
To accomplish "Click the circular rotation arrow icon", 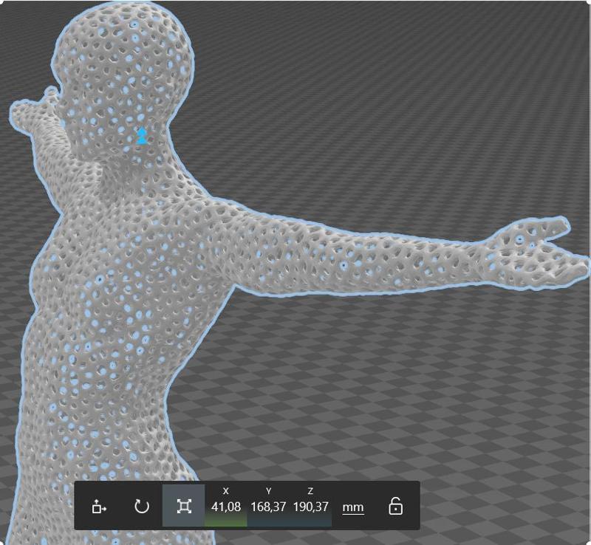I will tap(142, 507).
